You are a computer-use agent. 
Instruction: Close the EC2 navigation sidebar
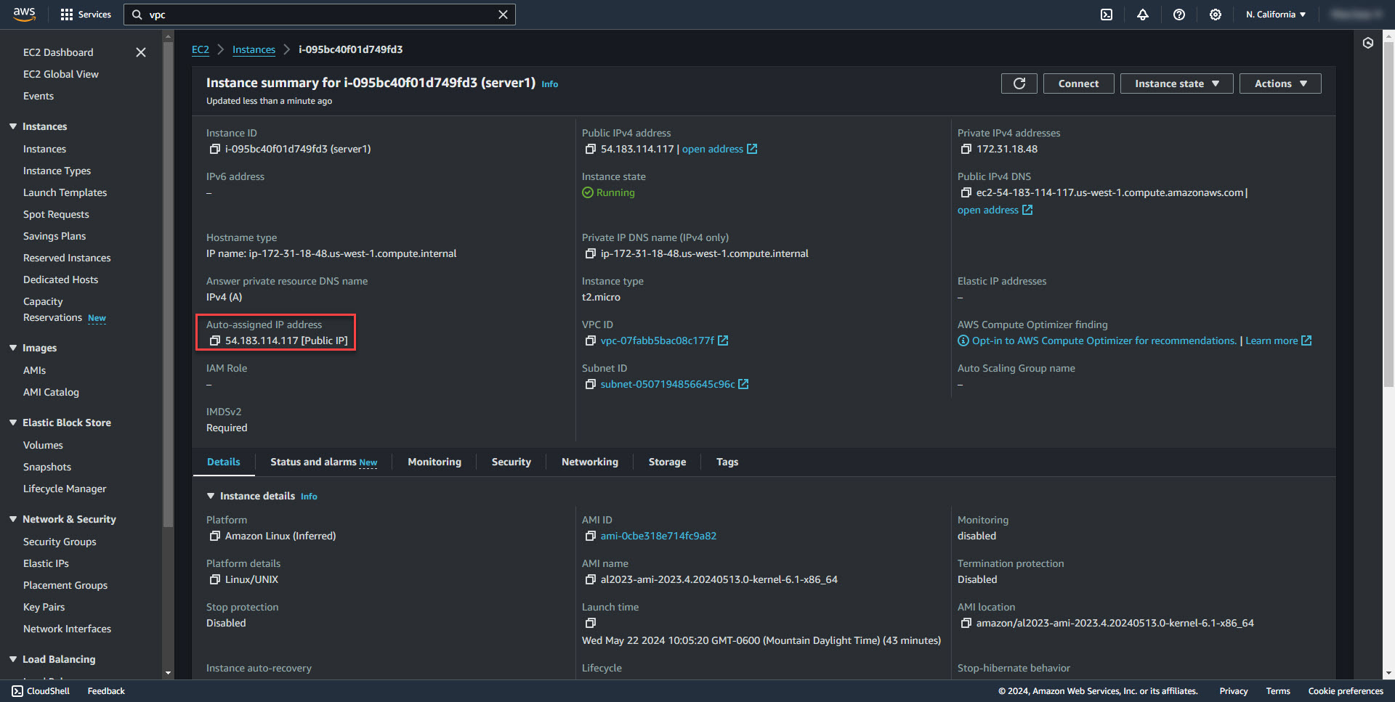click(x=141, y=52)
